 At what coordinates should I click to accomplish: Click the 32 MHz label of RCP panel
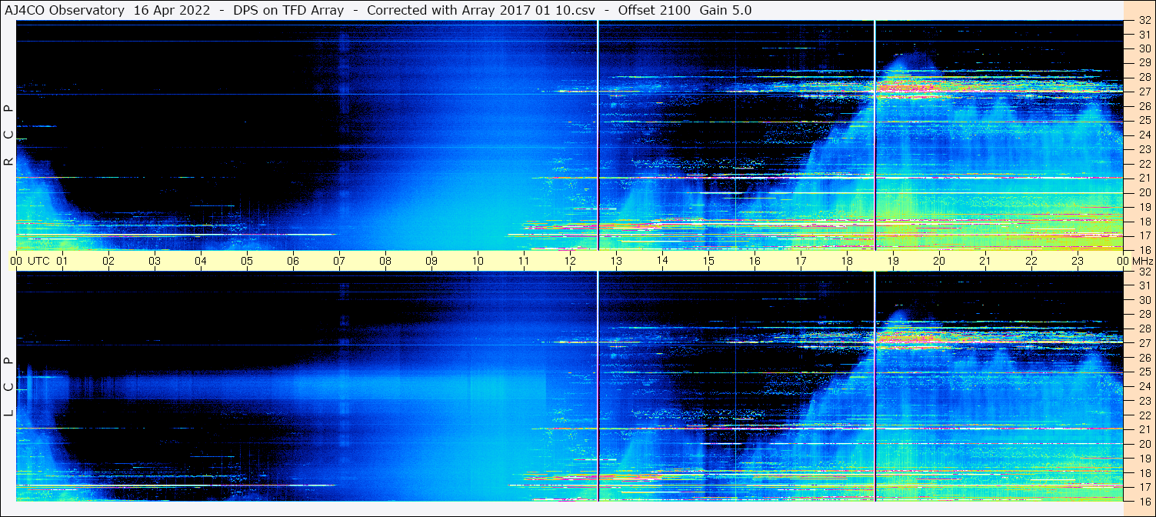(1144, 21)
